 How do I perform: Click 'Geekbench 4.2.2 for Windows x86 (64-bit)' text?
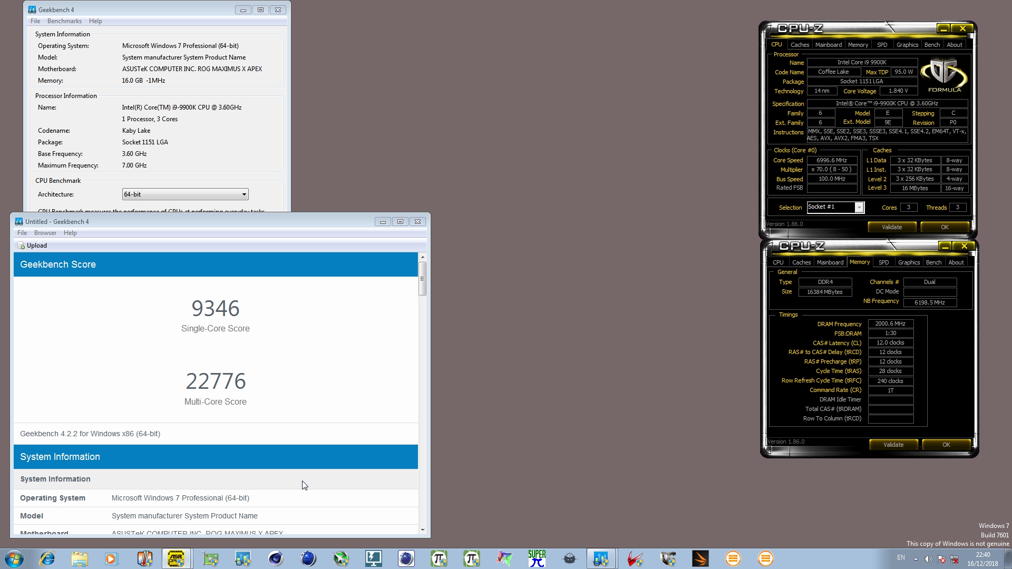tap(90, 434)
